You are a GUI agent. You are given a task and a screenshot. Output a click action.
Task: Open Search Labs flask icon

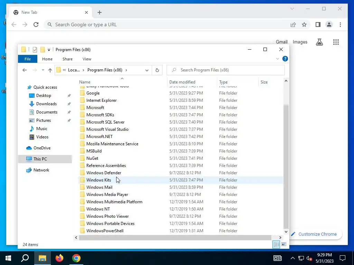coord(319,42)
